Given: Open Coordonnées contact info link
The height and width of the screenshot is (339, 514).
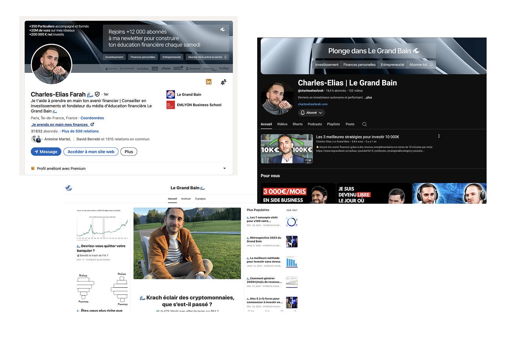Looking at the screenshot, I should point(92,118).
